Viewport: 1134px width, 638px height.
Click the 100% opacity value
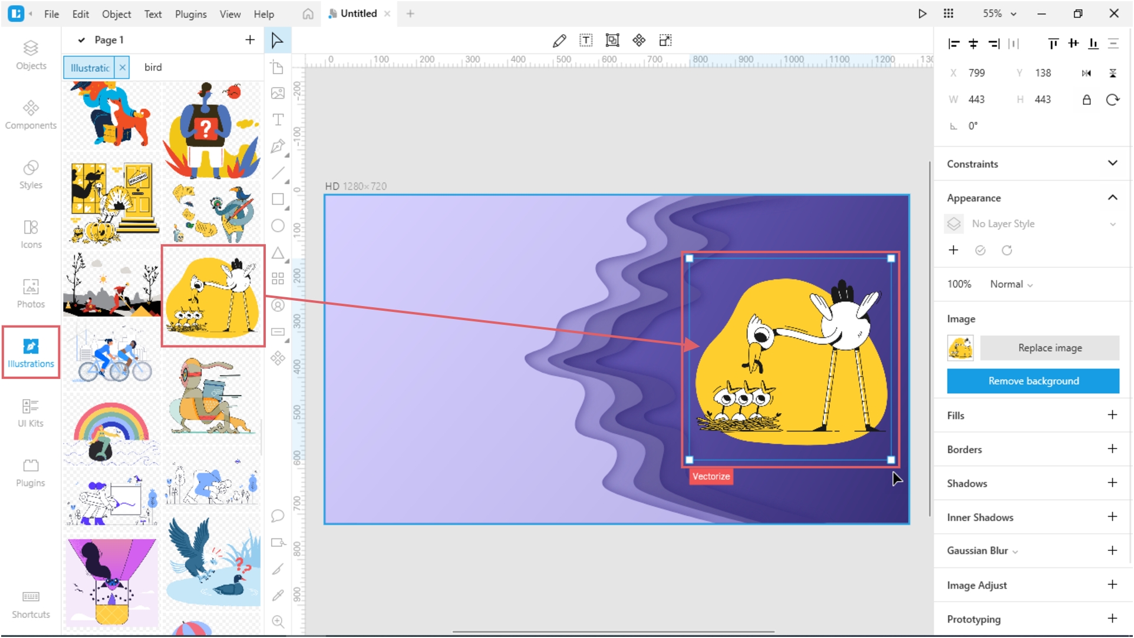pyautogui.click(x=959, y=284)
